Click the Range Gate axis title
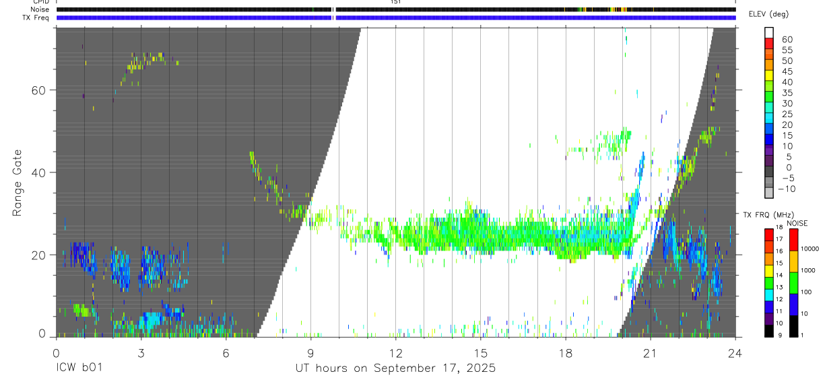 click(18, 183)
